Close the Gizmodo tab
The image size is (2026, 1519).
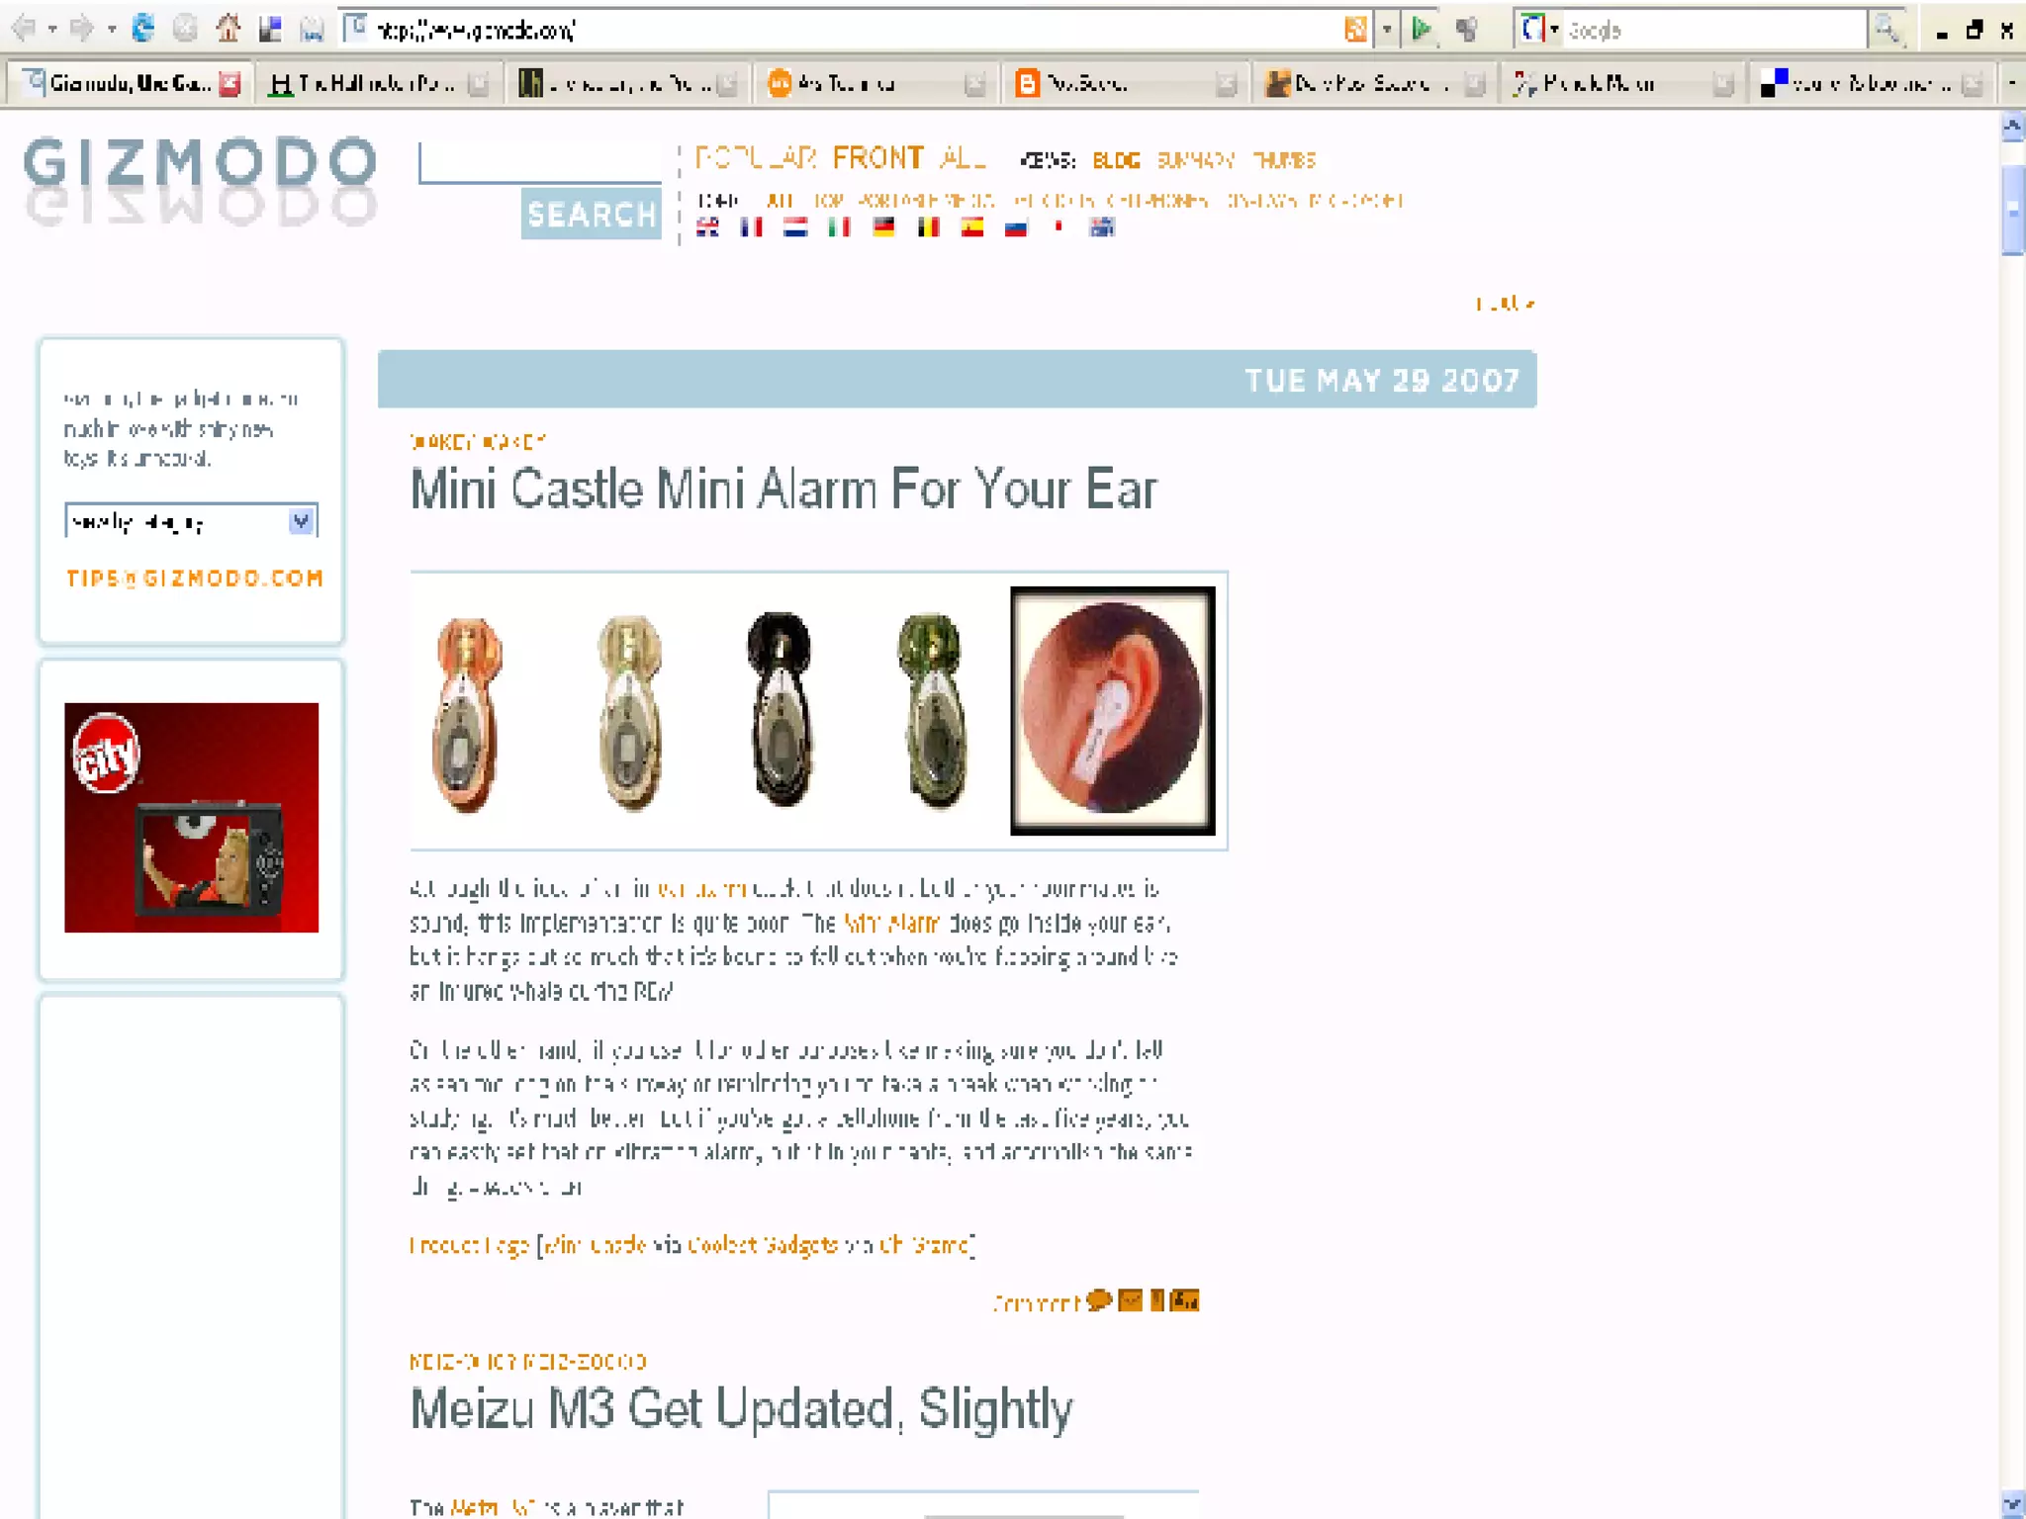point(230,84)
